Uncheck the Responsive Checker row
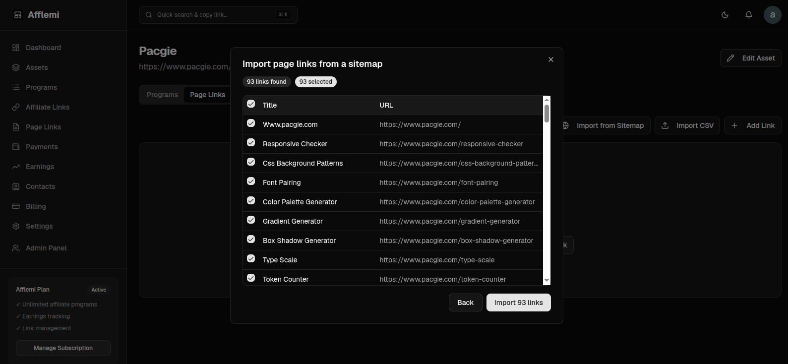 (251, 142)
